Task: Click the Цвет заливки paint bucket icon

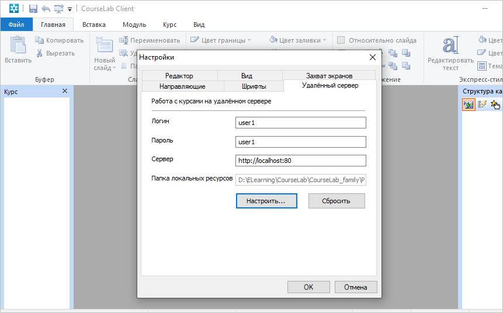Action: [x=273, y=40]
